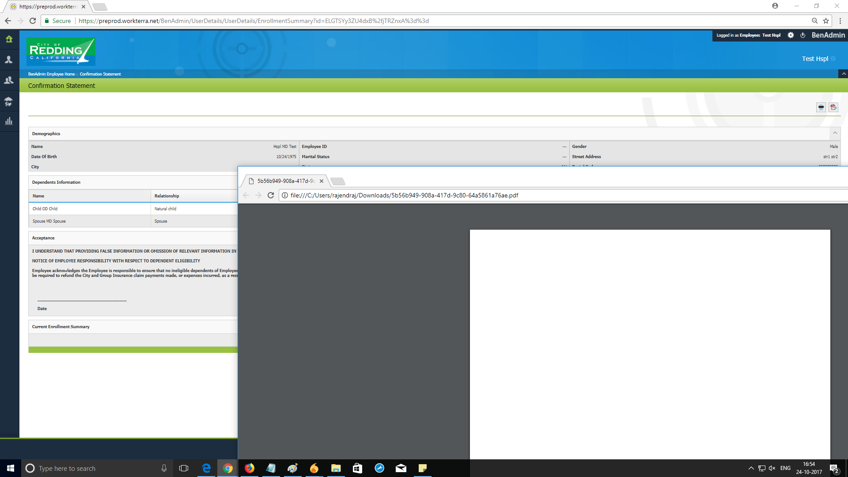Export the statement using the PDF icon
The image size is (848, 477).
[833, 107]
